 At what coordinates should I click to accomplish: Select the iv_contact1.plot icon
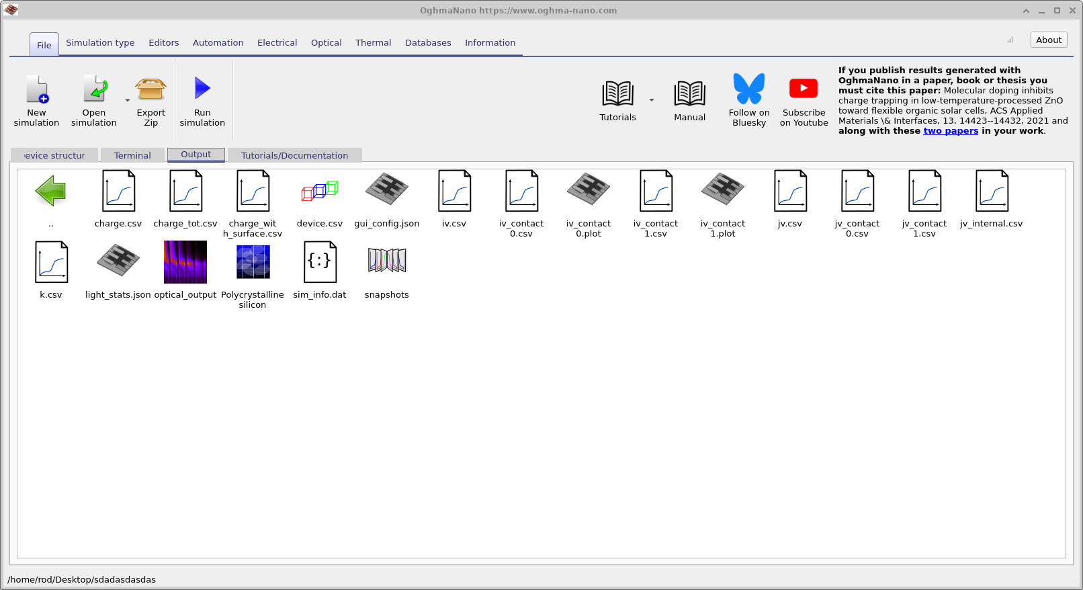pyautogui.click(x=723, y=189)
